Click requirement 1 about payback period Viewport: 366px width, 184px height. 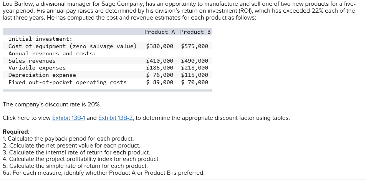point(68,138)
